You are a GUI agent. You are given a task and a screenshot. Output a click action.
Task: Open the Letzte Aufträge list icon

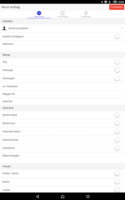coord(62,13)
